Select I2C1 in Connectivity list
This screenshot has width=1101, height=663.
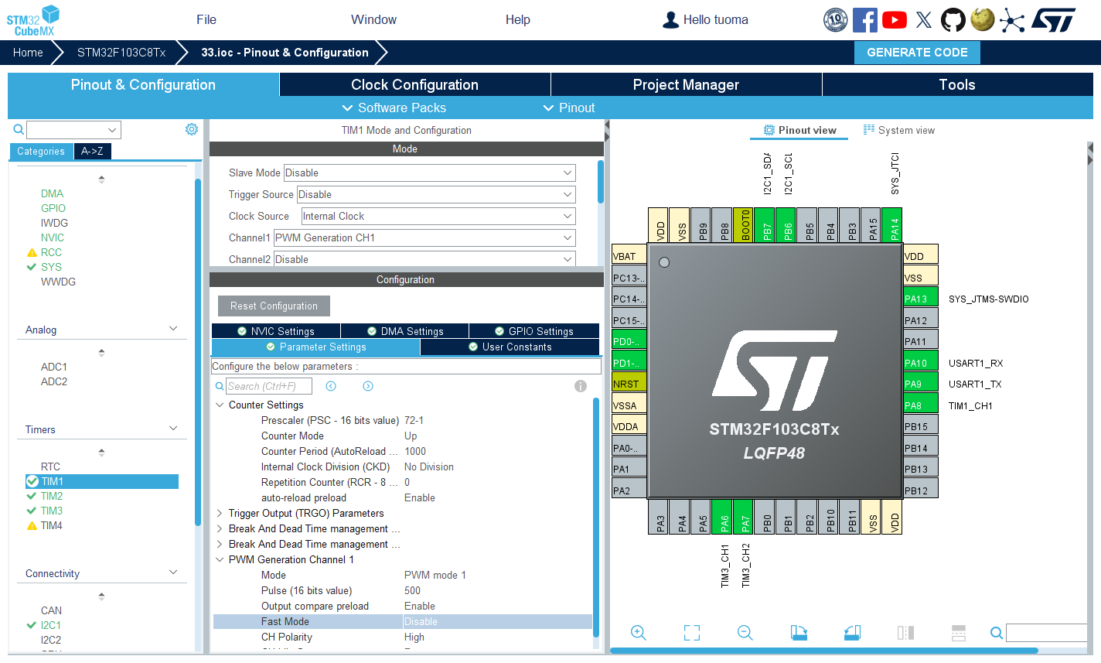click(x=51, y=625)
